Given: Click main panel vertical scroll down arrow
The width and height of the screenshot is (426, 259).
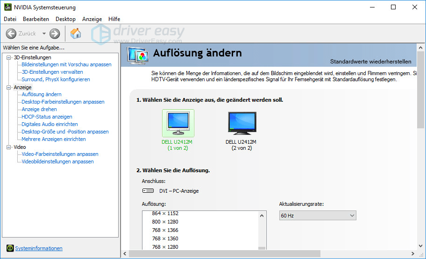Looking at the screenshot, I should coord(420,246).
